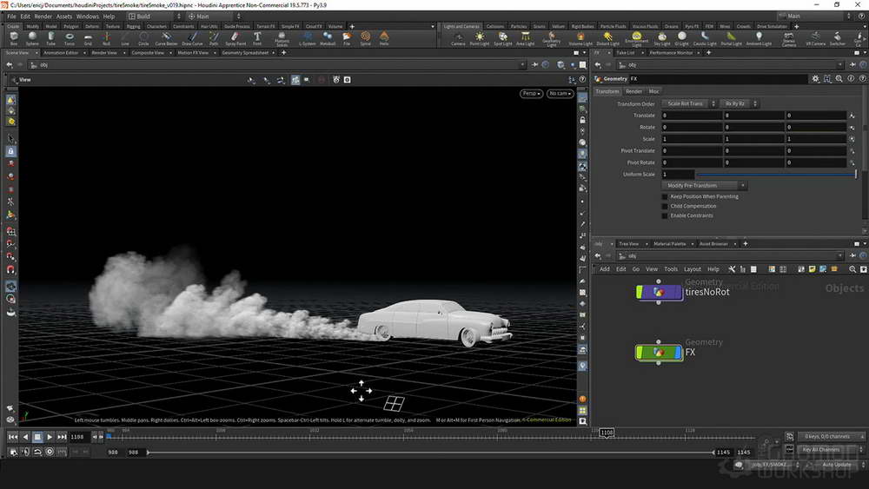Open network editor Layout menu
Viewport: 869px width, 489px height.
[x=693, y=269]
